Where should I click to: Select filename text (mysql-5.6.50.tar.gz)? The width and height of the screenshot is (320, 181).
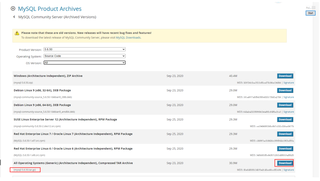25,170
